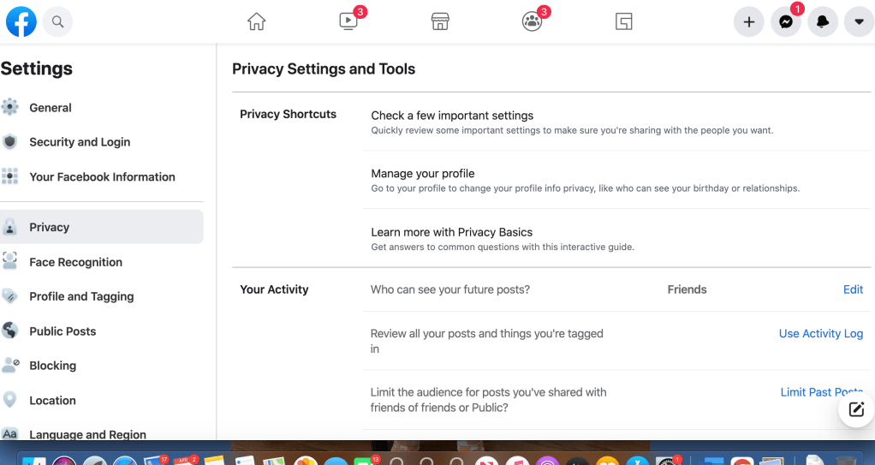
Task: Open Security and Login settings
Action: pos(80,142)
